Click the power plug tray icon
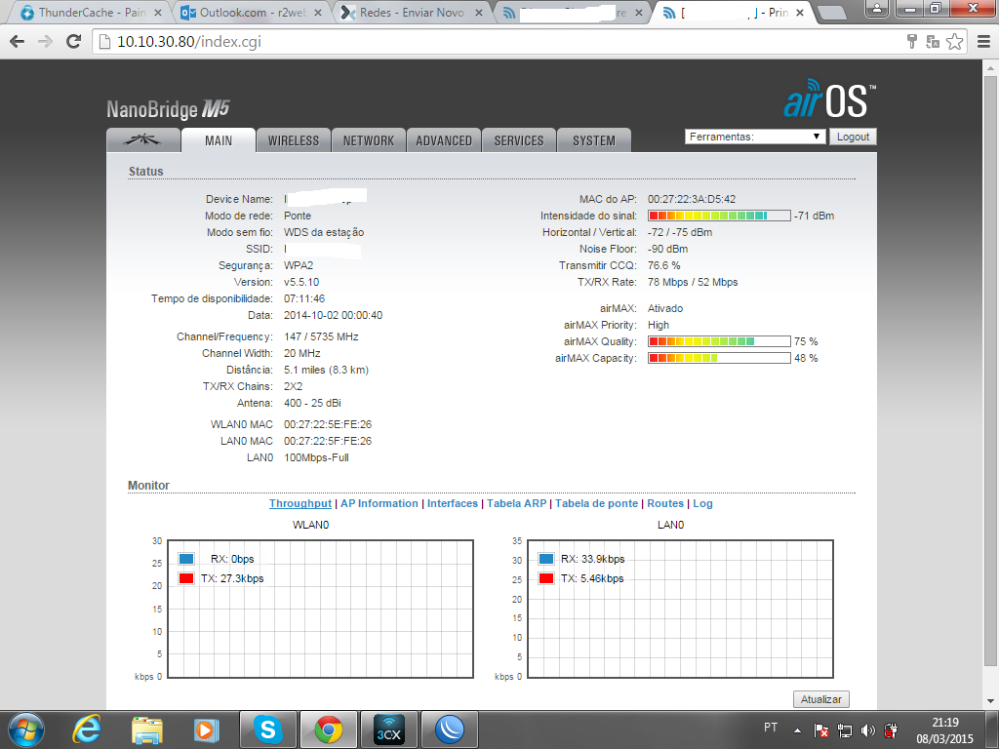Screen dimensions: 999x749 (x=891, y=730)
